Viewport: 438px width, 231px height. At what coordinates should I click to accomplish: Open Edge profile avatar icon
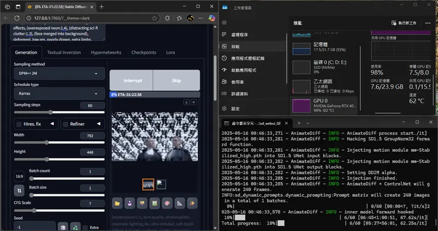point(190,18)
